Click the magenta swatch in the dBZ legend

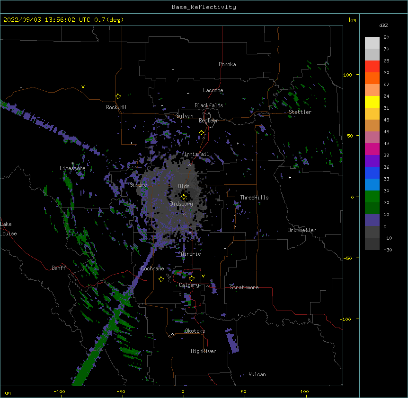(x=372, y=149)
